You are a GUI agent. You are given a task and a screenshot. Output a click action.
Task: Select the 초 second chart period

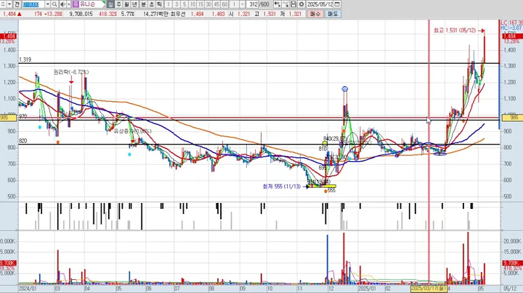pos(151,4)
